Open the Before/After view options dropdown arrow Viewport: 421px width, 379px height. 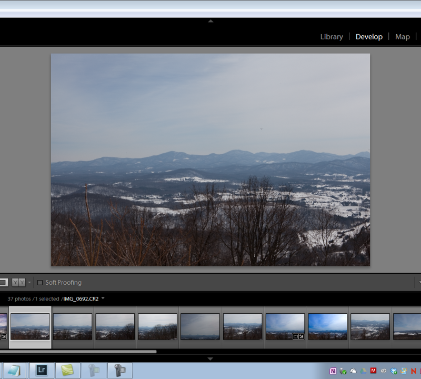[x=29, y=283]
